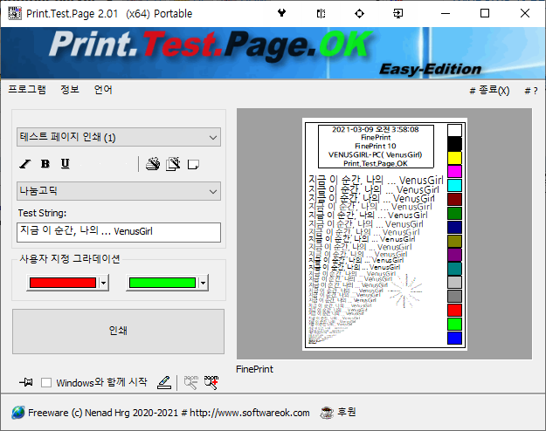Click the large 인쇄 button
The height and width of the screenshot is (431, 546).
click(x=119, y=332)
